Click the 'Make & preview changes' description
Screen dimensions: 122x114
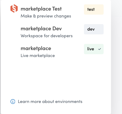coord(46,16)
